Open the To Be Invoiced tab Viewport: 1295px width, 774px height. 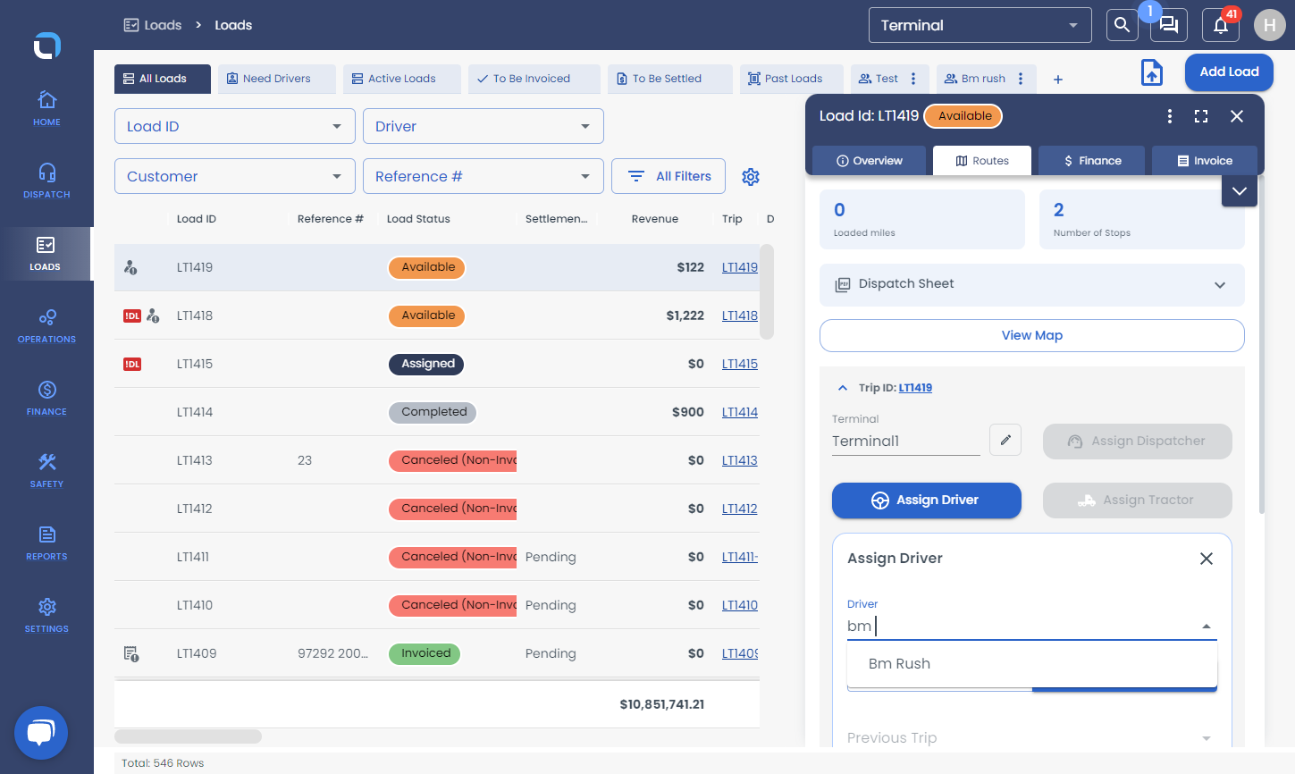tap(533, 79)
